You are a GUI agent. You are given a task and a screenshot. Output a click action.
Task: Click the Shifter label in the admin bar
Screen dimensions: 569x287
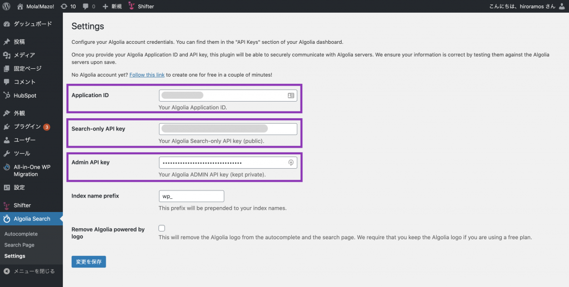[x=146, y=6]
